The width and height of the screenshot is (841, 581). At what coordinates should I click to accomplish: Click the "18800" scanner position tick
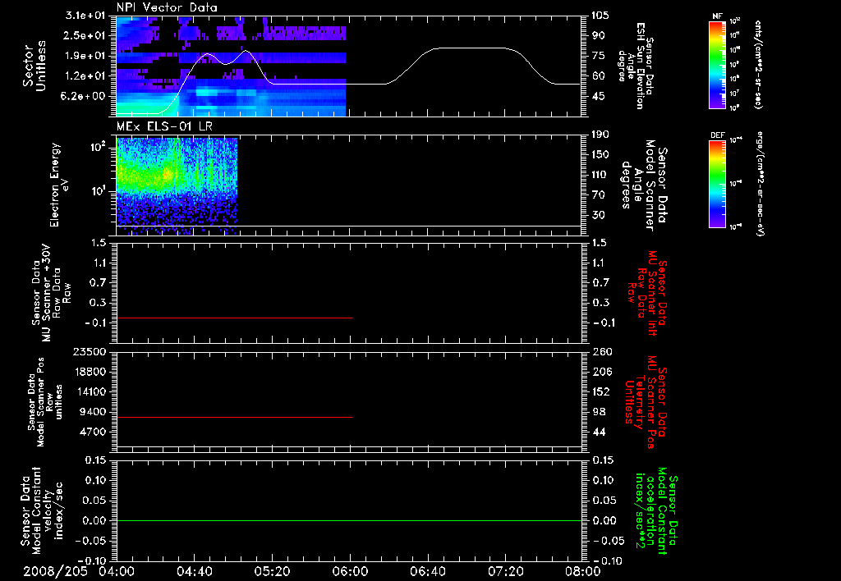point(90,372)
